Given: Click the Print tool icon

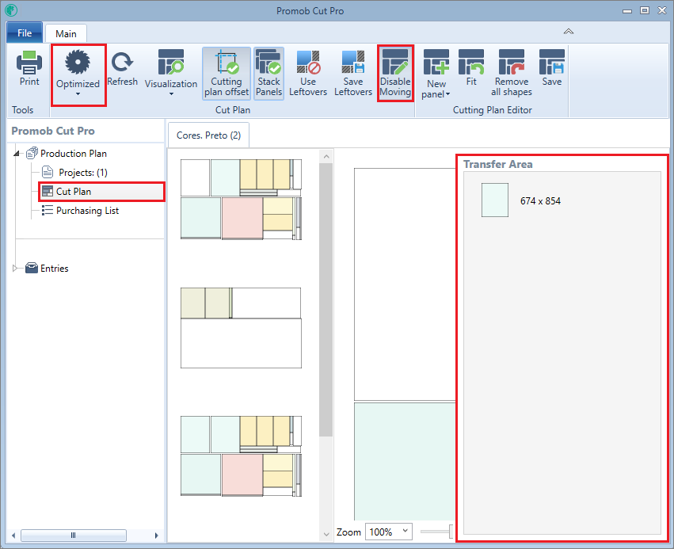Looking at the screenshot, I should coord(29,63).
